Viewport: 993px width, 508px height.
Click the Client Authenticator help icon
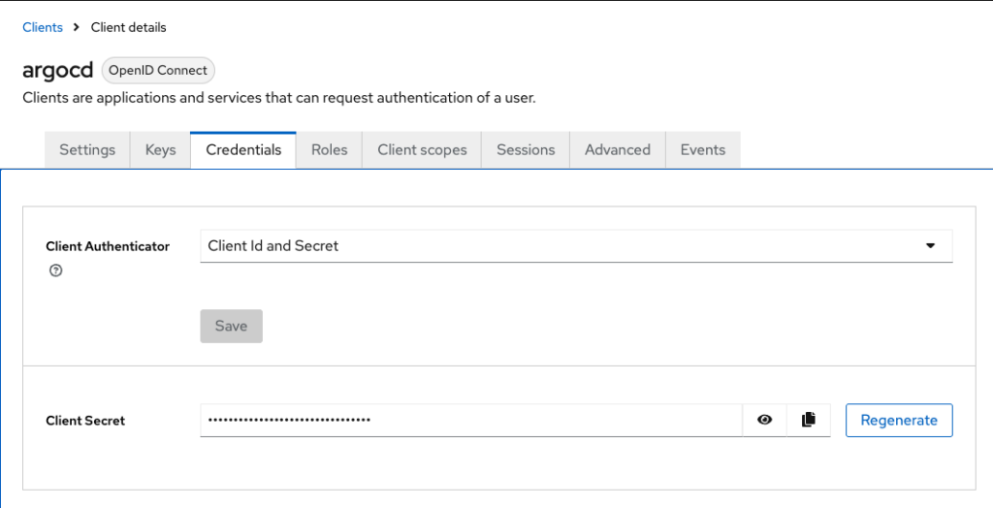(x=55, y=270)
